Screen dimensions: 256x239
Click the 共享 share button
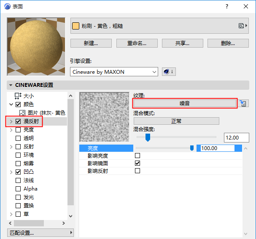click(182, 43)
